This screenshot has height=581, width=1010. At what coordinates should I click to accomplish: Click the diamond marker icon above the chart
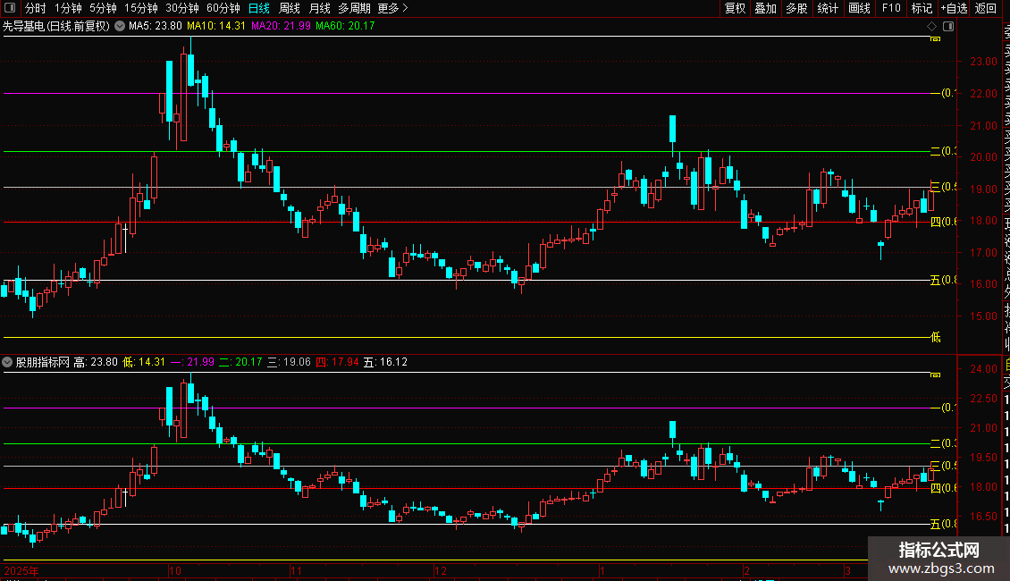[931, 27]
